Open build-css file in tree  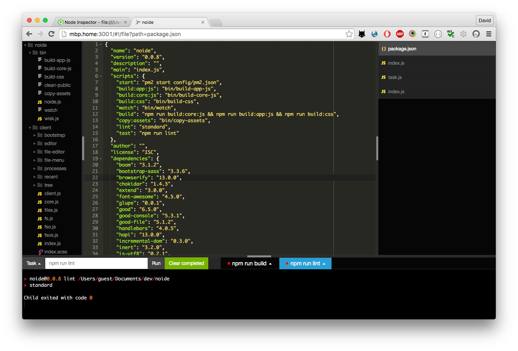(54, 77)
